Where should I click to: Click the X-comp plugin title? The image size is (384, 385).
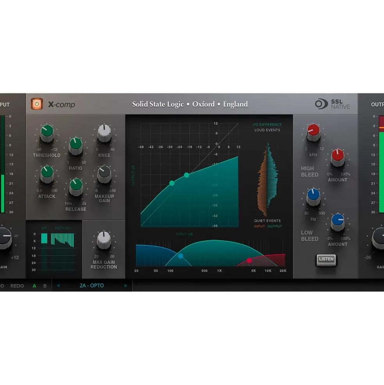(62, 104)
